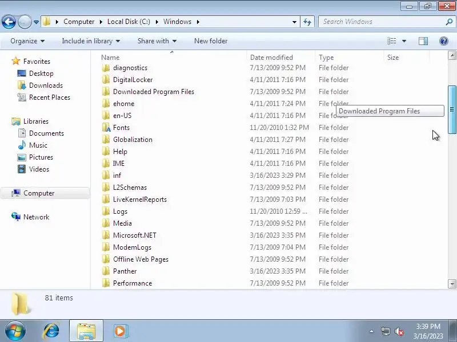Open address bar previous locations dropdown
Viewport: 457px width, 342px height.
(x=294, y=22)
